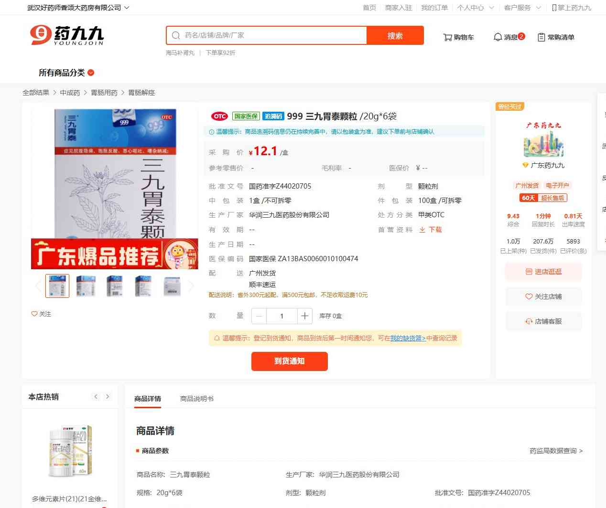Switch to the 商品说明书 tab
The width and height of the screenshot is (606, 508).
[196, 399]
